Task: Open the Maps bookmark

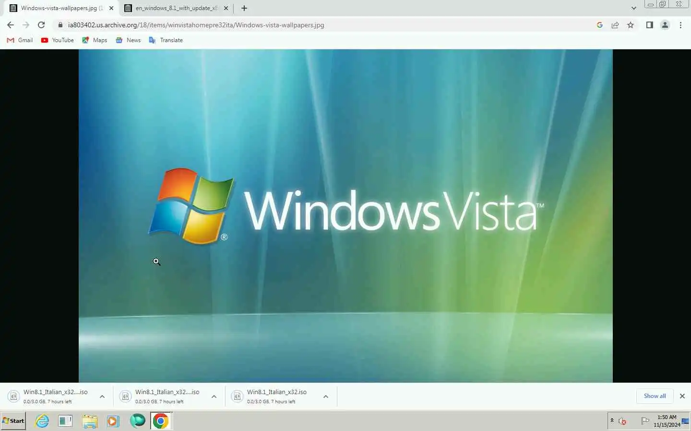Action: (95, 40)
